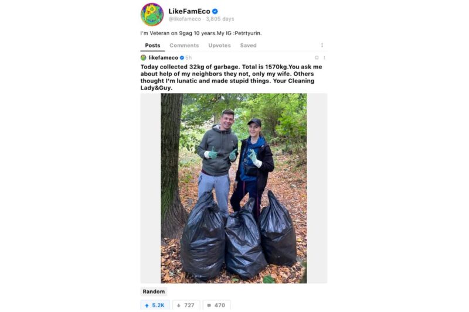
Task: Upvote the post showing 5.2K
Action: click(155, 305)
